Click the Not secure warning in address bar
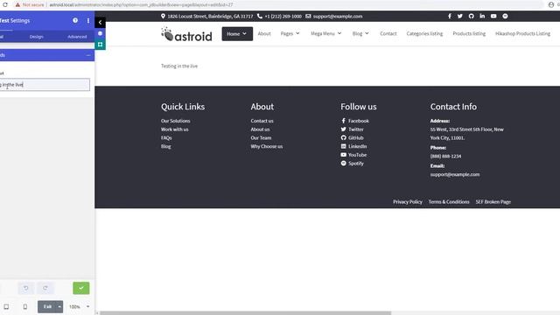Screen dimensions: 560x315 pos(30,5)
